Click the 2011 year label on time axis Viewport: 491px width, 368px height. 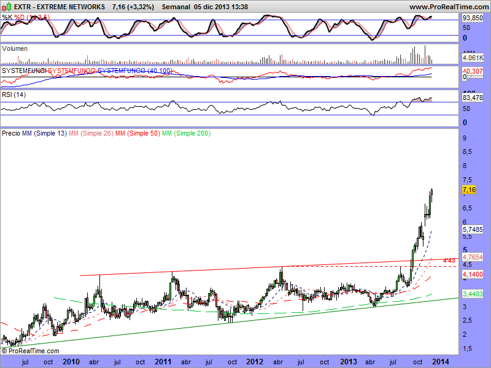(x=163, y=362)
